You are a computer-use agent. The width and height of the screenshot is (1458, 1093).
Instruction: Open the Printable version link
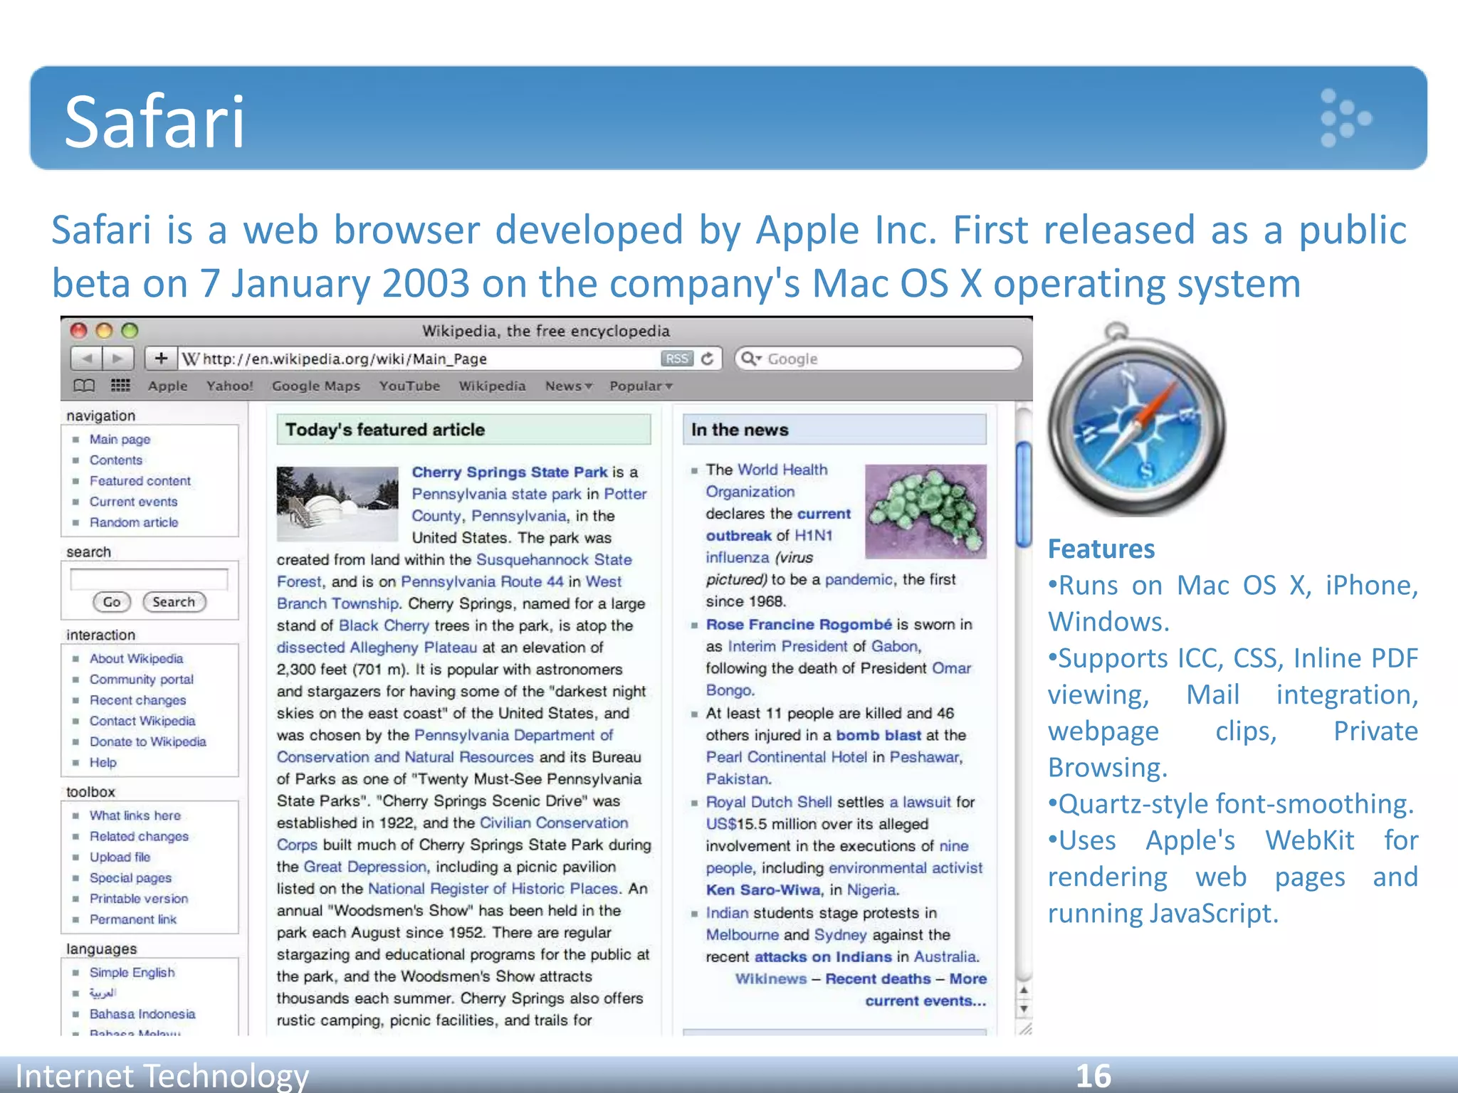click(139, 898)
